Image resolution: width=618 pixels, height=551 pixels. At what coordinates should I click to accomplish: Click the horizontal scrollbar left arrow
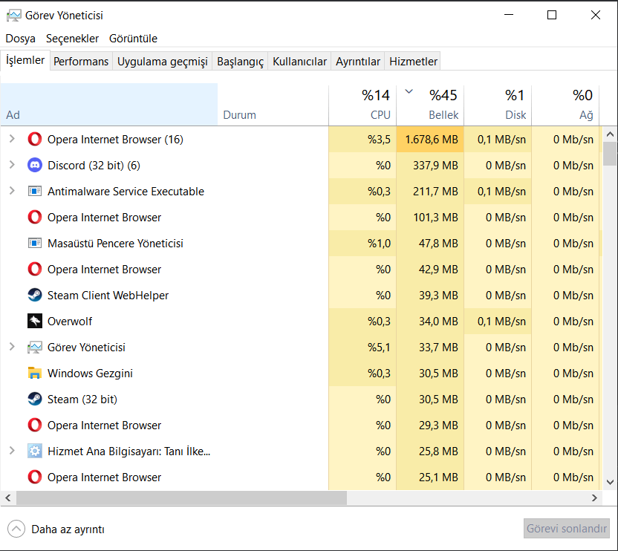click(x=8, y=498)
